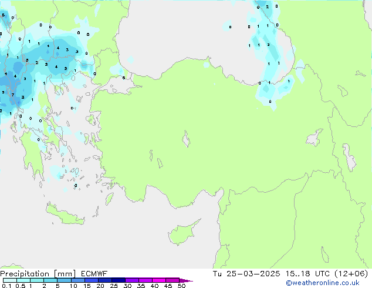Click the '15..18 UTC' time range text
372x288 pixels.
click(307, 274)
